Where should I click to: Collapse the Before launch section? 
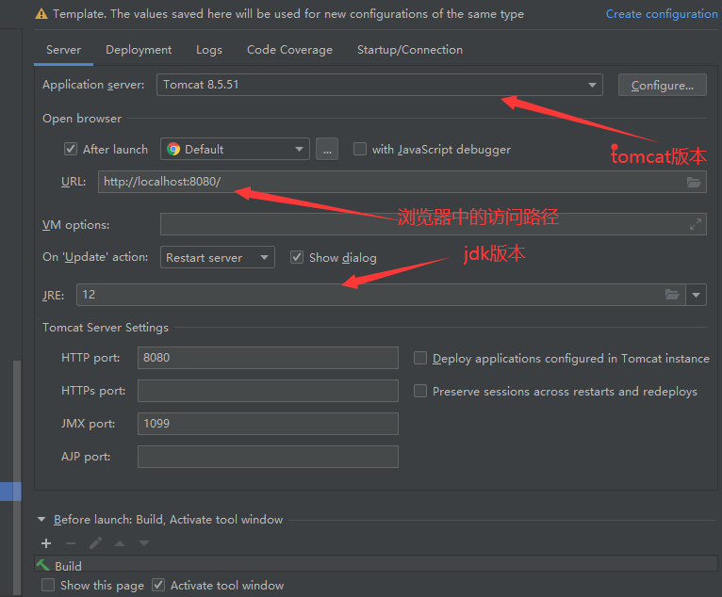click(41, 520)
